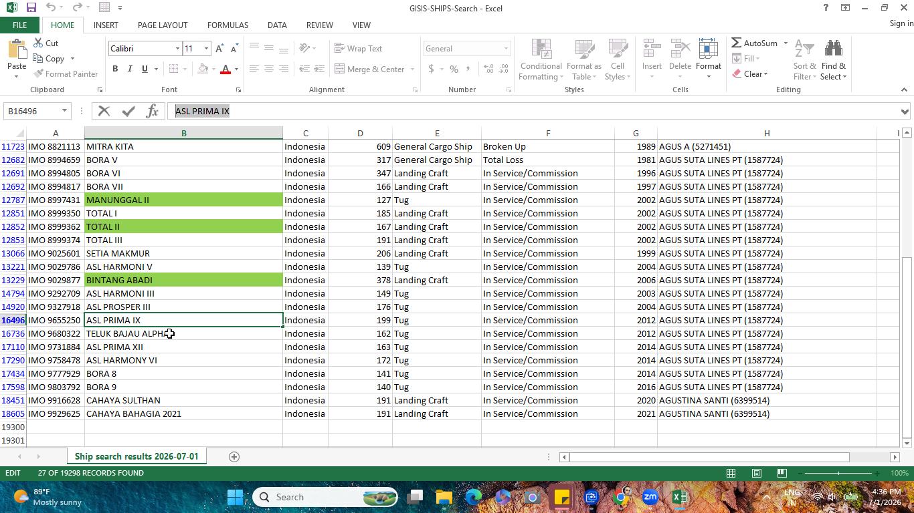
Task: Open the General number format dropdown
Action: point(506,49)
